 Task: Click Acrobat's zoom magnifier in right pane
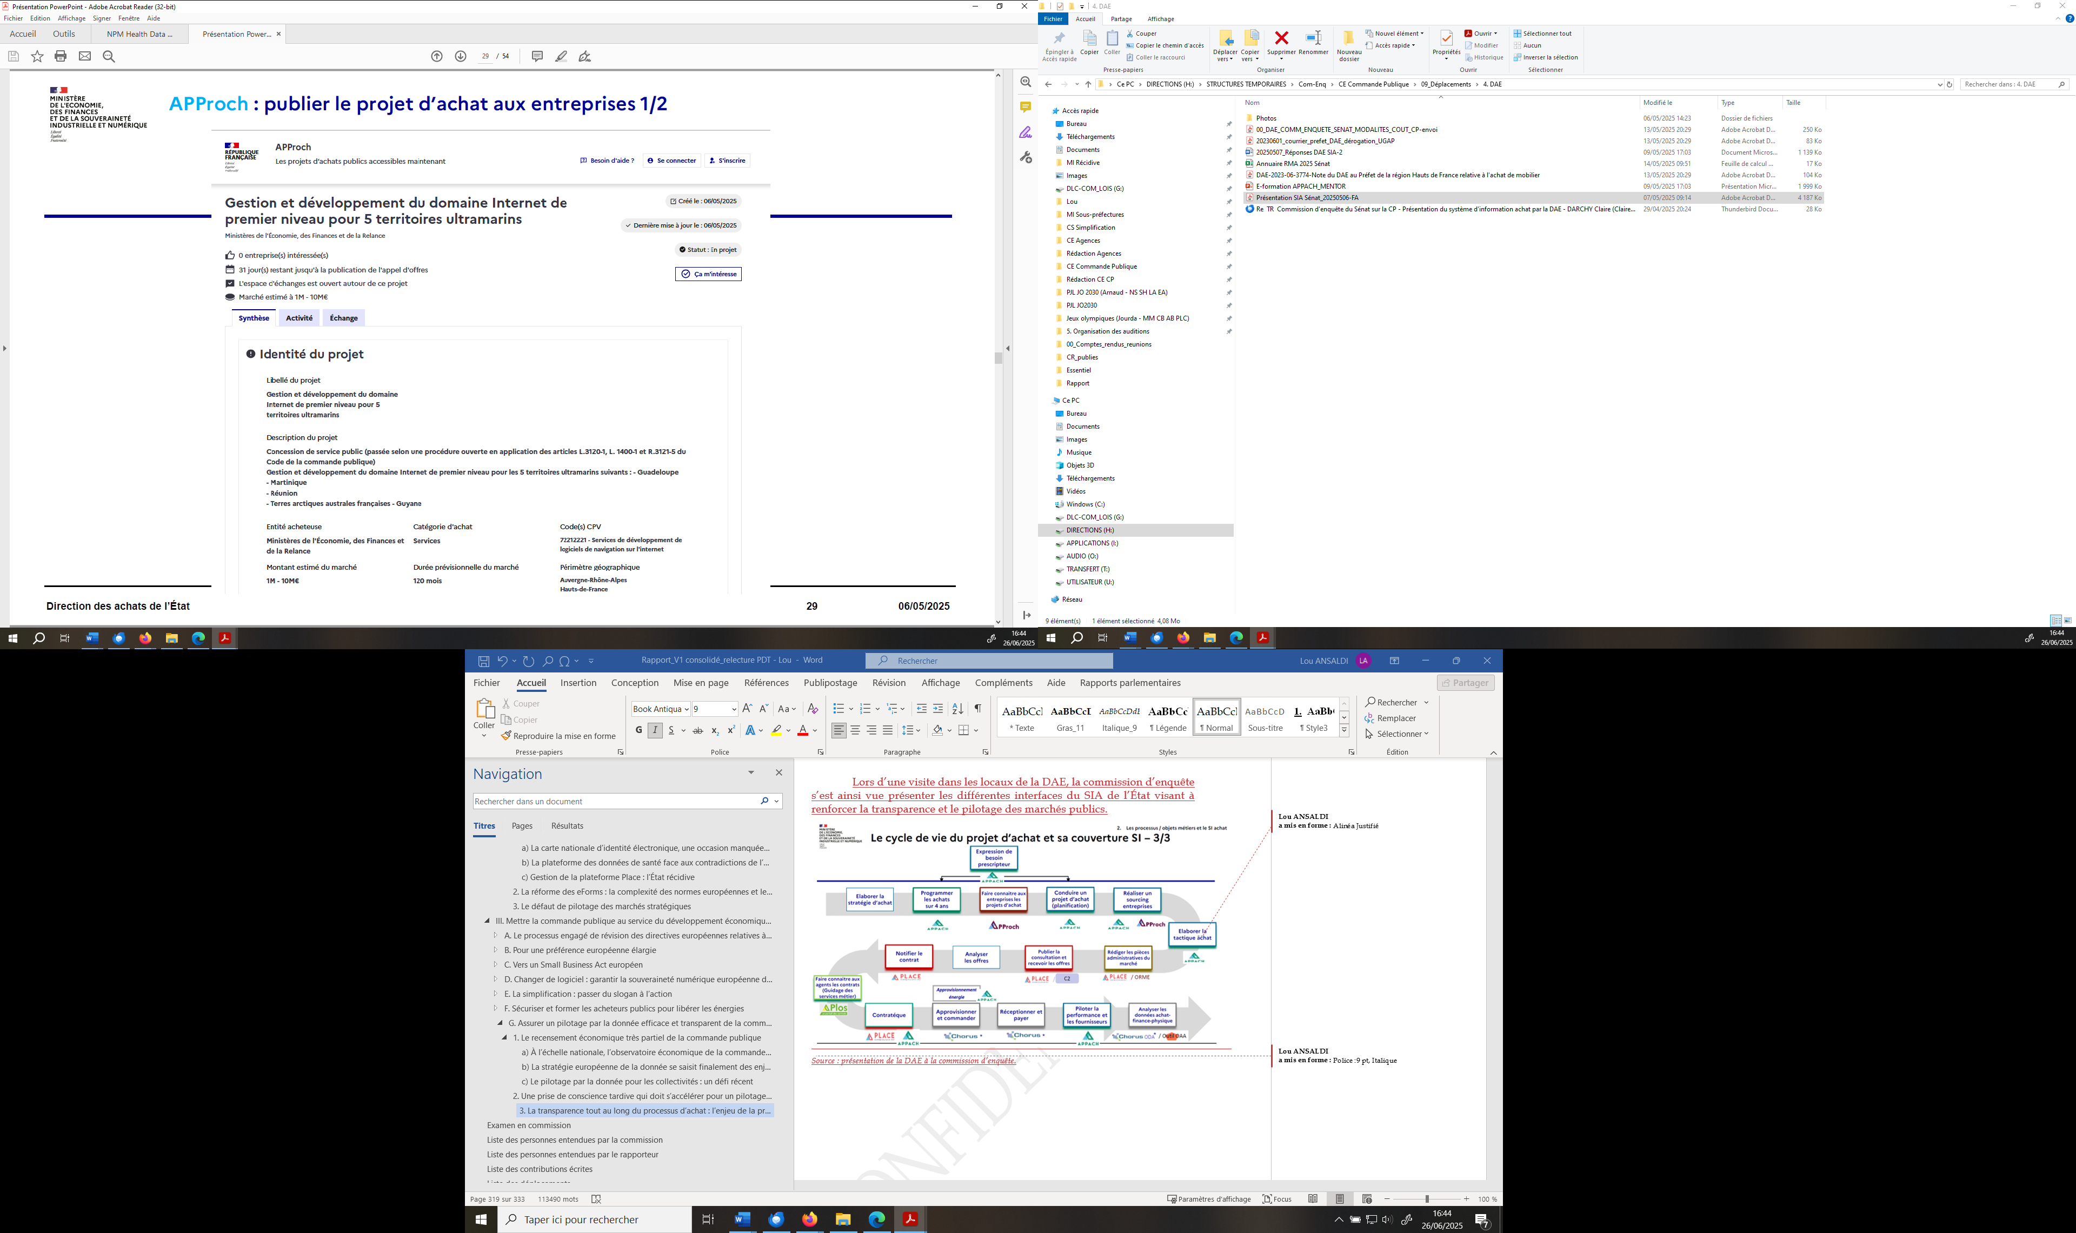point(1025,82)
